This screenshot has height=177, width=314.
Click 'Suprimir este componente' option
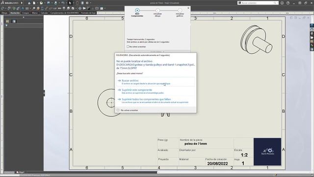(x=156, y=91)
